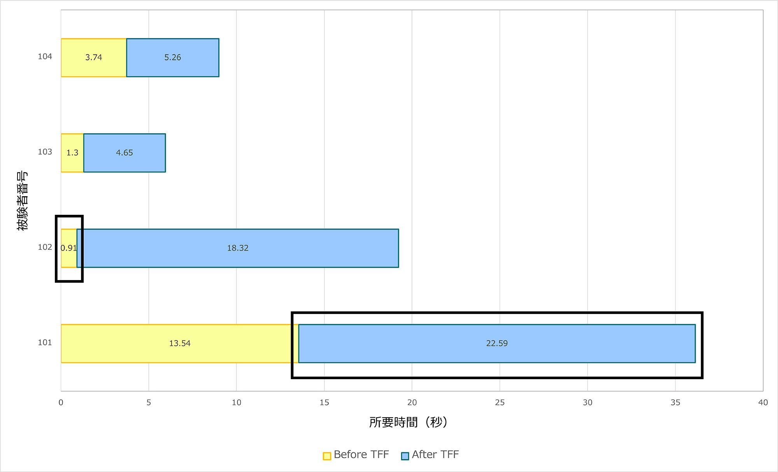778x472 pixels.
Task: Click the 35 tick label on horizontal axis
Action: (675, 402)
